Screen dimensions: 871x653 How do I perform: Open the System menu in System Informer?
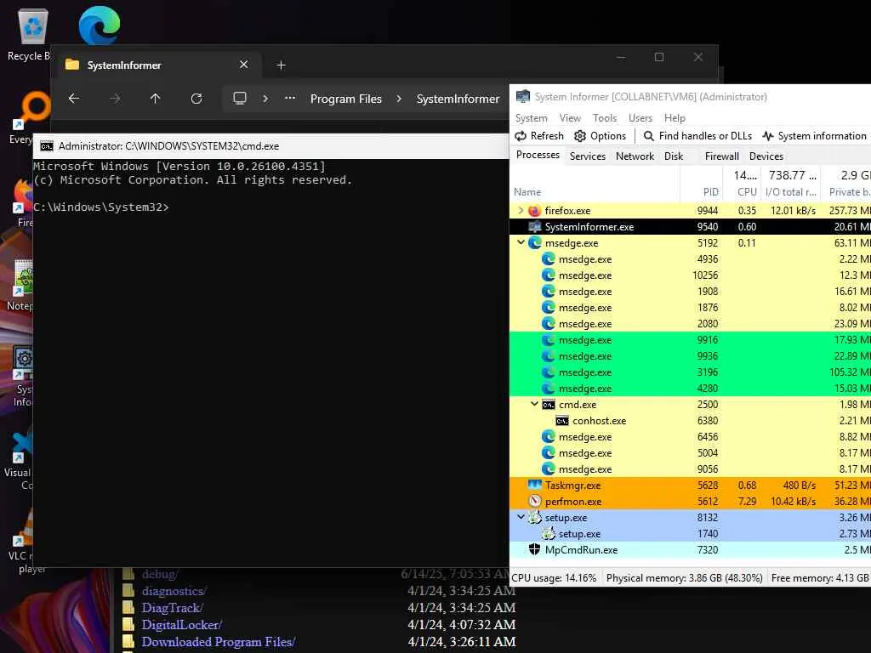[x=531, y=117]
